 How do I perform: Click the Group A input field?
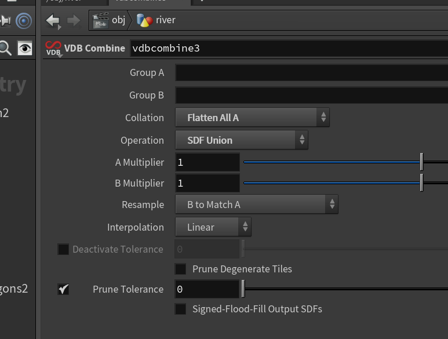(x=311, y=72)
